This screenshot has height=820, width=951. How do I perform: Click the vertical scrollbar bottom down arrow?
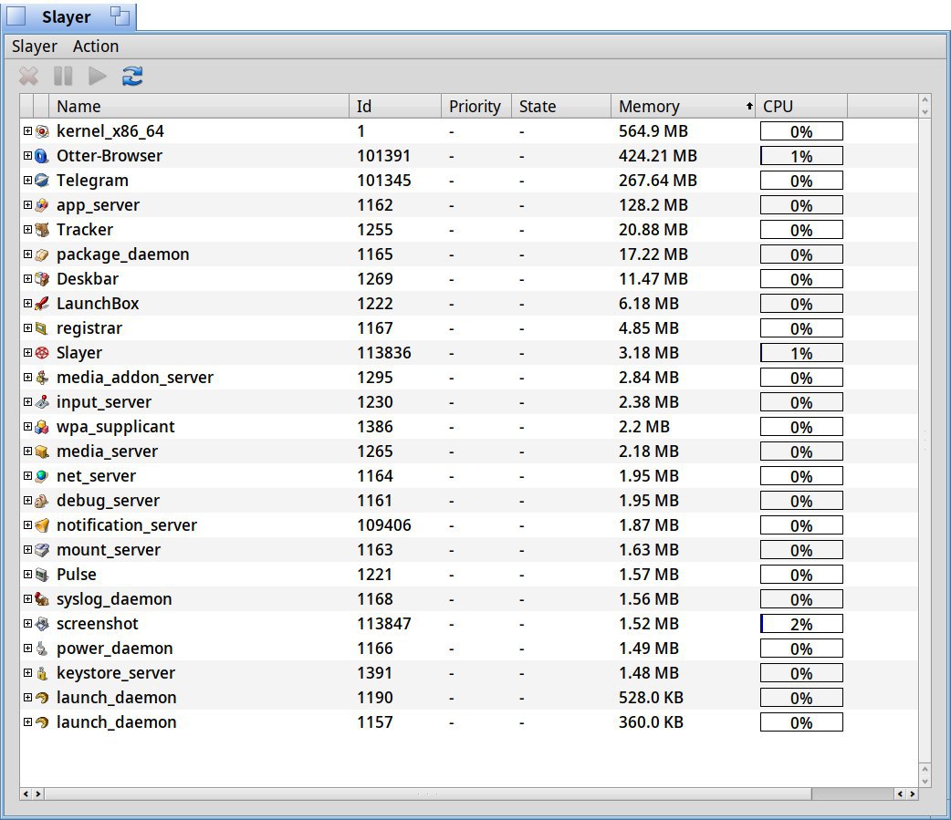925,782
